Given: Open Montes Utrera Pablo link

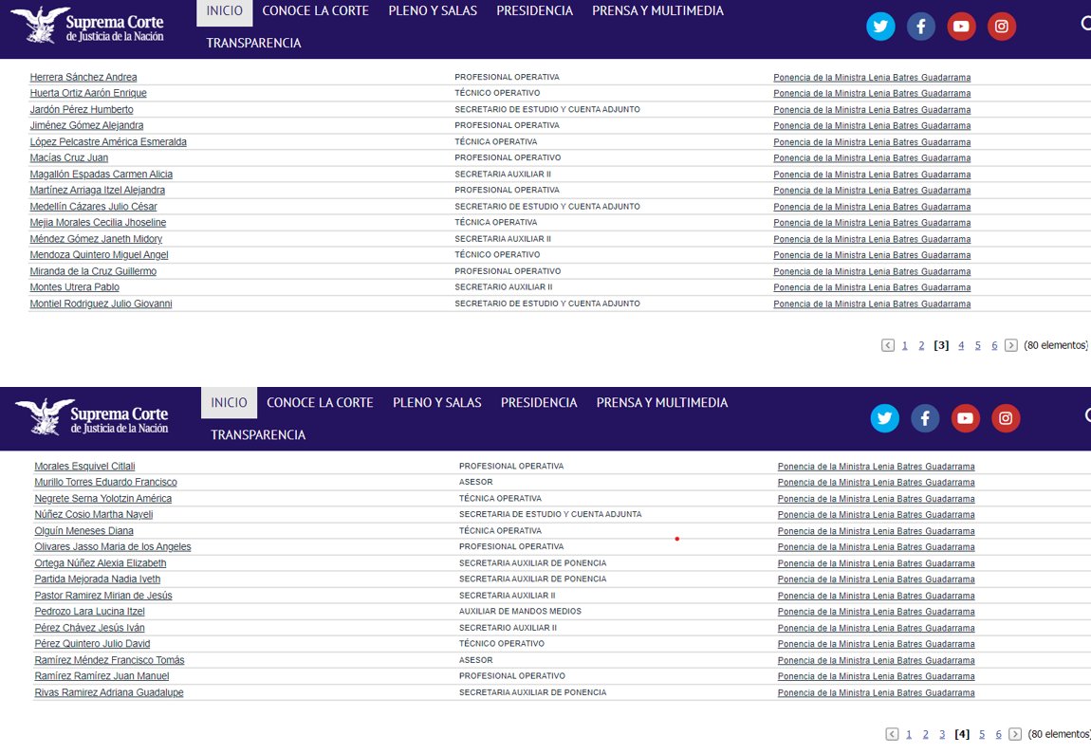Looking at the screenshot, I should 74,287.
